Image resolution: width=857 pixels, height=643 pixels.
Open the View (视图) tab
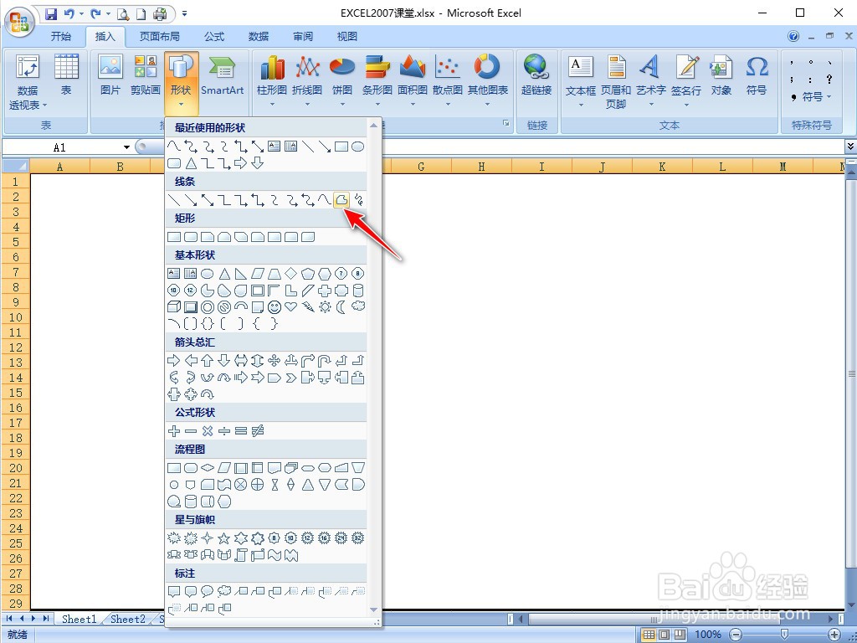(x=347, y=37)
